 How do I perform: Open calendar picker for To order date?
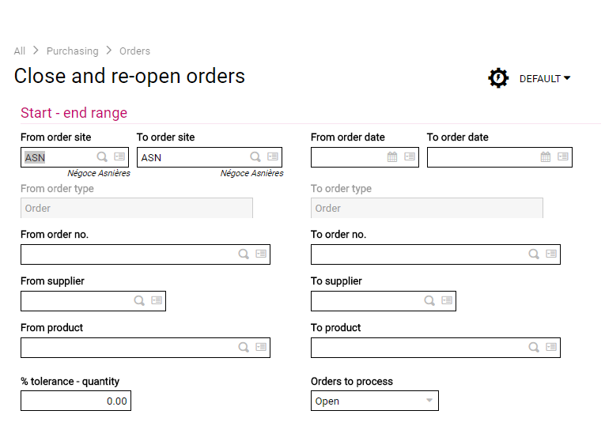point(546,156)
